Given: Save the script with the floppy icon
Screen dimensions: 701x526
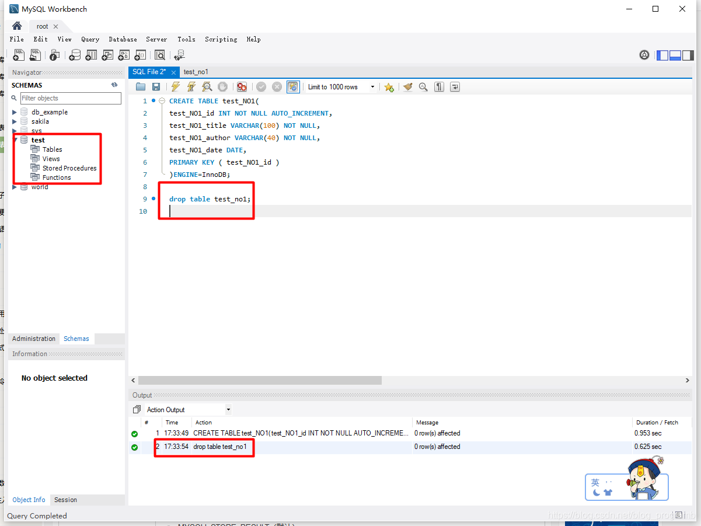Looking at the screenshot, I should click(x=156, y=87).
